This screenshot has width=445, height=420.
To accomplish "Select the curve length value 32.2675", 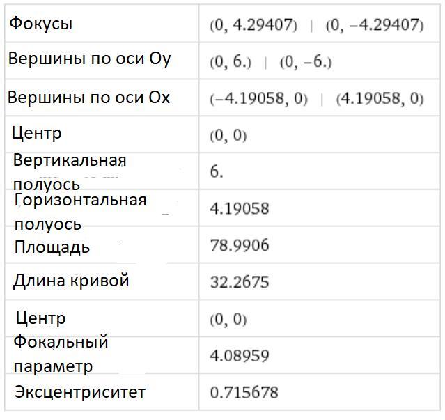I will (239, 283).
